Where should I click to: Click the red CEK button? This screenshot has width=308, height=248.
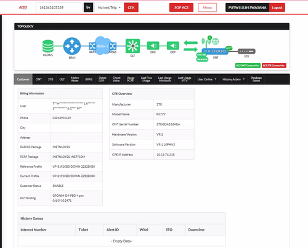pyautogui.click(x=131, y=7)
